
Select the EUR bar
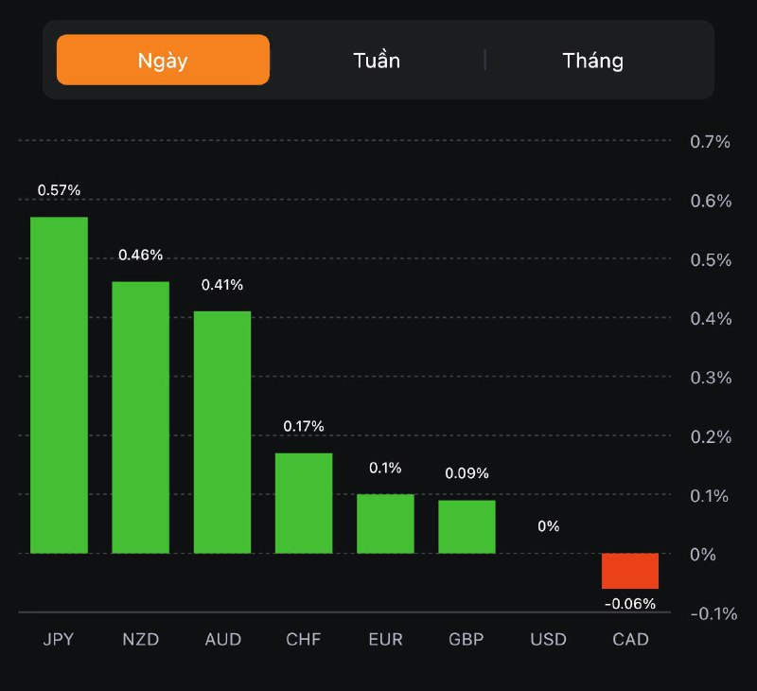click(x=385, y=523)
